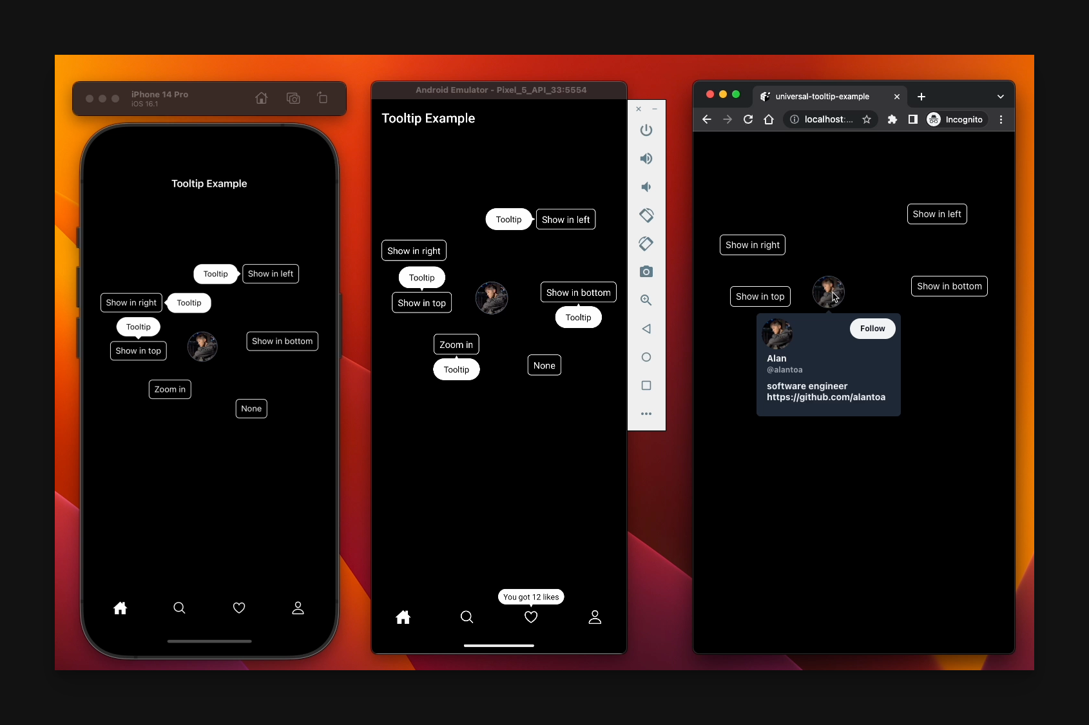Tap None button in Android emulator
1089x725 pixels.
544,365
